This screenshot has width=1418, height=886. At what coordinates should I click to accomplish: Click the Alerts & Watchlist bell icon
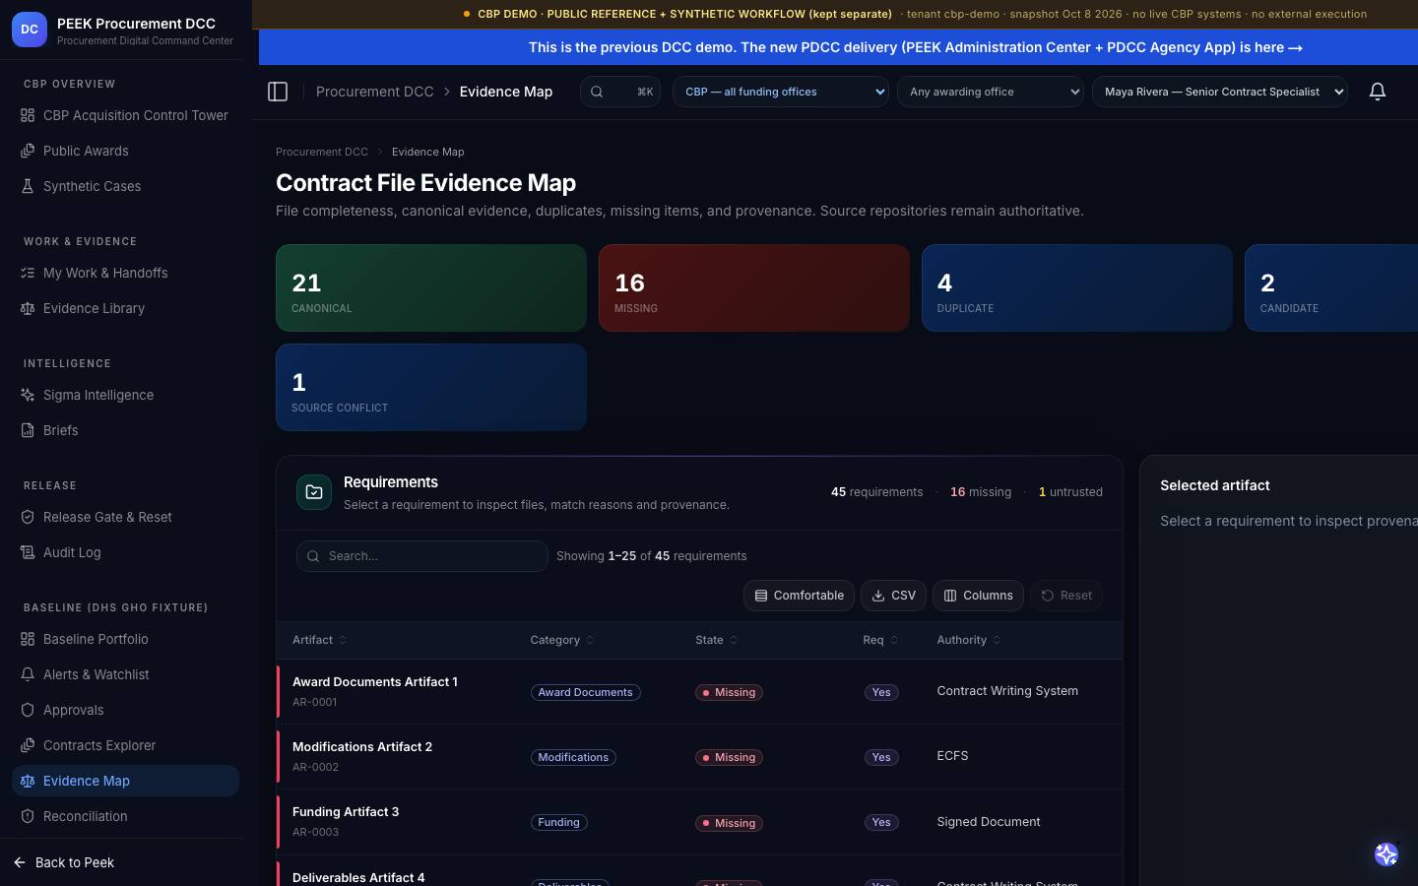click(x=28, y=674)
